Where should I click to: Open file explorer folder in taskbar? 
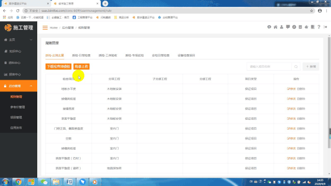pyautogui.click(x=56, y=182)
